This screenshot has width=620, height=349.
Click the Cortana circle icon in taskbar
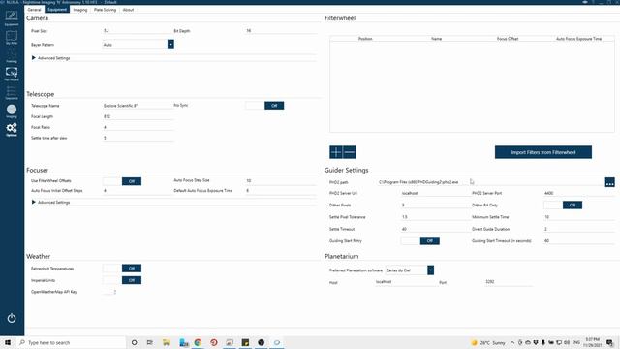tap(134, 342)
